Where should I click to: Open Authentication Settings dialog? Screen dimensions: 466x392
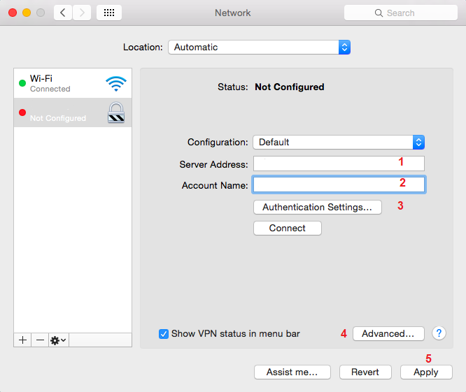coord(317,207)
